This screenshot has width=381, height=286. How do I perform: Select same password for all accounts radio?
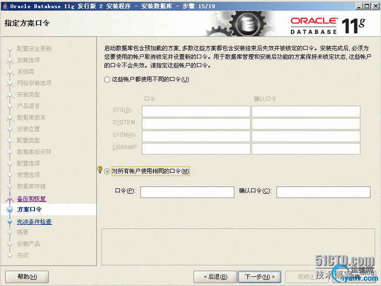pyautogui.click(x=107, y=172)
